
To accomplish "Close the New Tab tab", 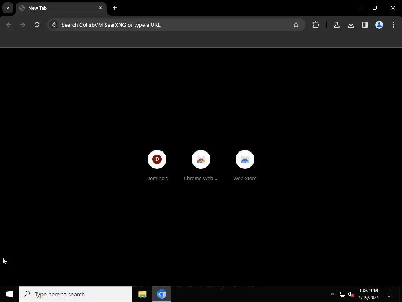I will click(x=100, y=8).
